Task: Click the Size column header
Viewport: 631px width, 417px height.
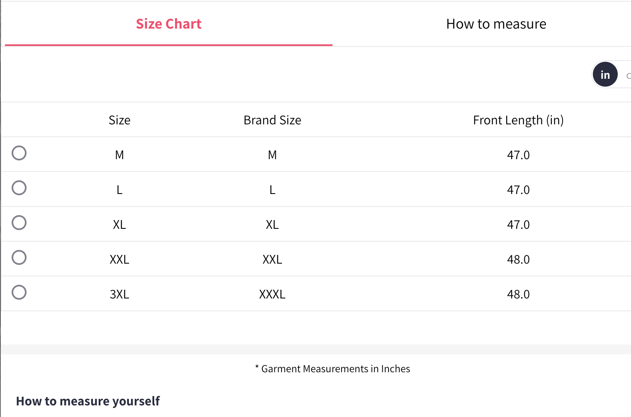Action: 119,120
